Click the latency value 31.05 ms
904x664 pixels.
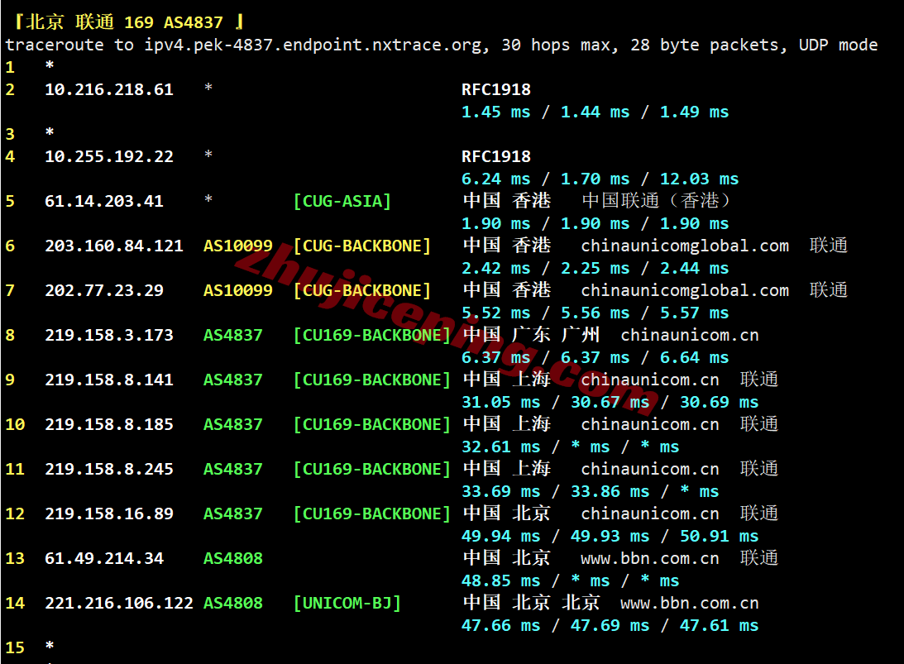click(501, 403)
